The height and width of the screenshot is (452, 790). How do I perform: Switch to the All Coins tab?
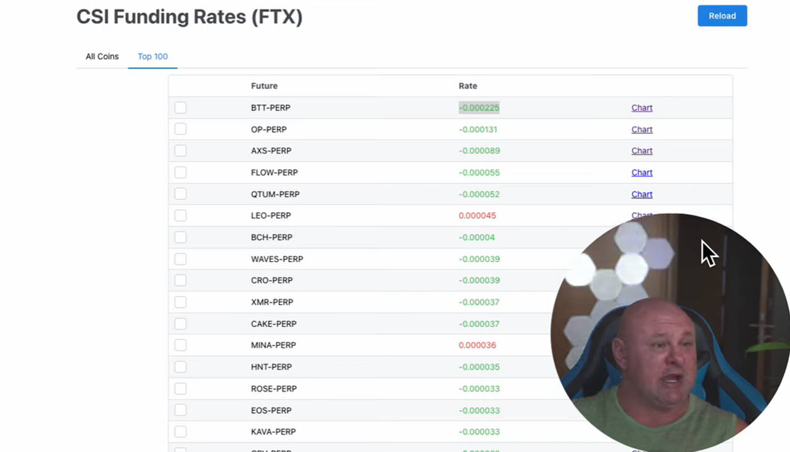coord(102,56)
